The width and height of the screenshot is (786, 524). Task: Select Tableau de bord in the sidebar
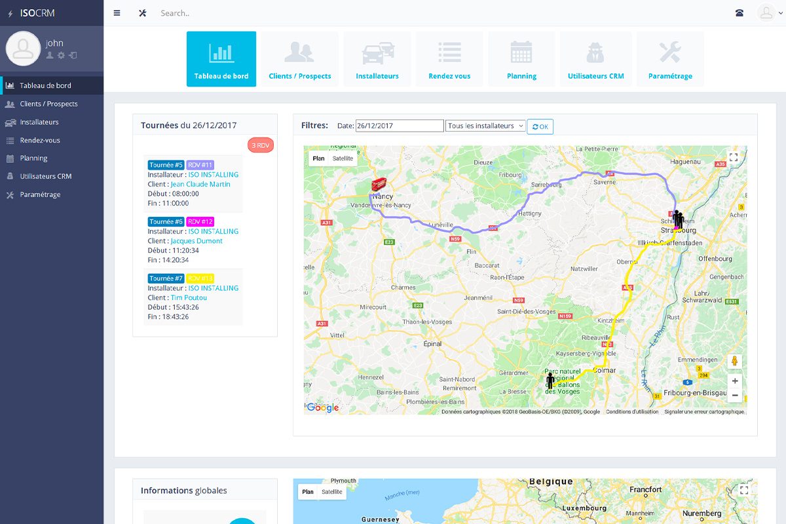[52, 86]
